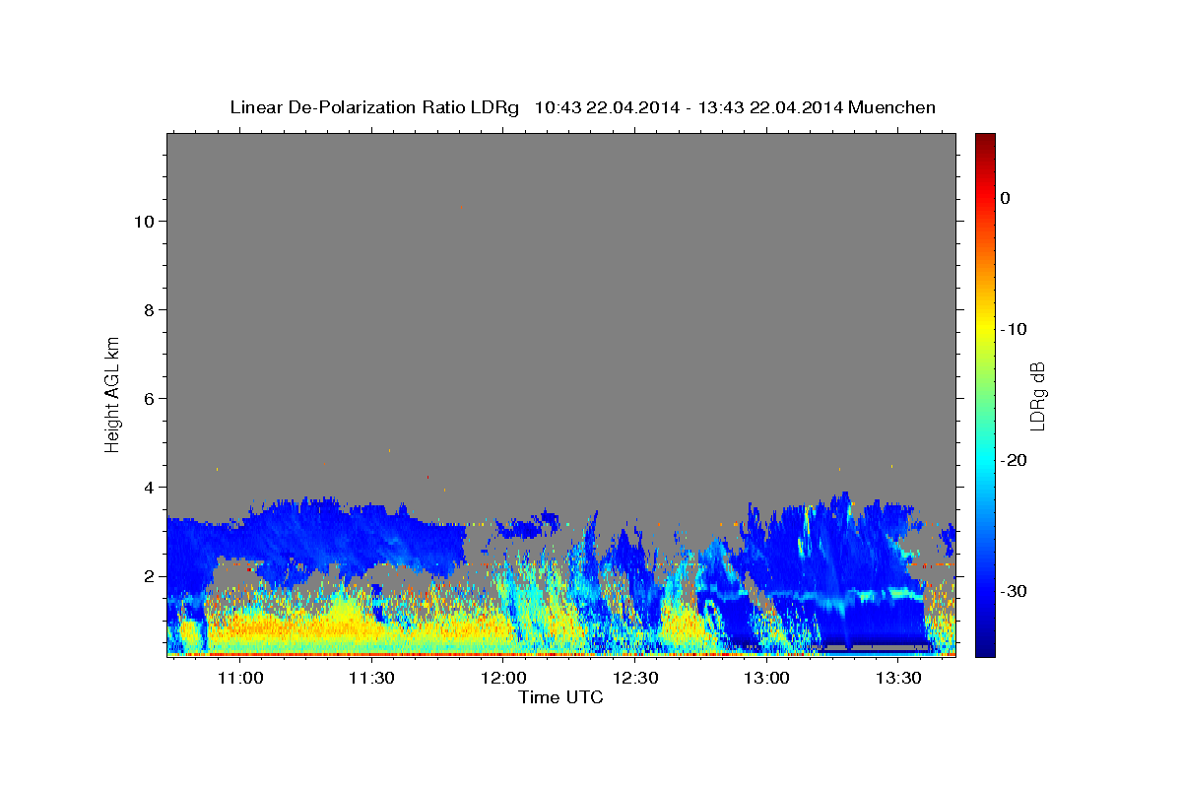Click the height tick label 10
Viewport: 1182px width, 788px height.
click(143, 222)
